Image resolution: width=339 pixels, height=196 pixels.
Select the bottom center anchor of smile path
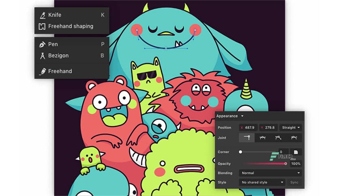coord(166,48)
